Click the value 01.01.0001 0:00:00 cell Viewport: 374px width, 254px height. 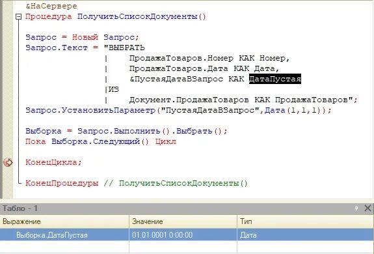tap(183, 235)
